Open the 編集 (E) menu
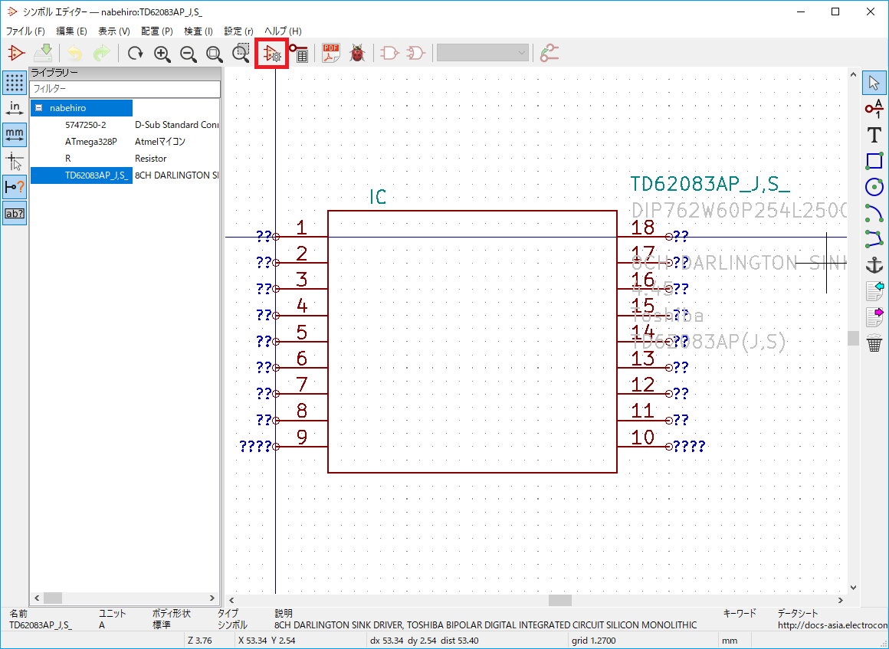Image resolution: width=889 pixels, height=649 pixels. [71, 31]
